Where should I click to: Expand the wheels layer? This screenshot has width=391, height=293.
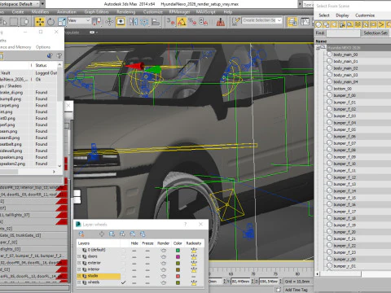79,282
